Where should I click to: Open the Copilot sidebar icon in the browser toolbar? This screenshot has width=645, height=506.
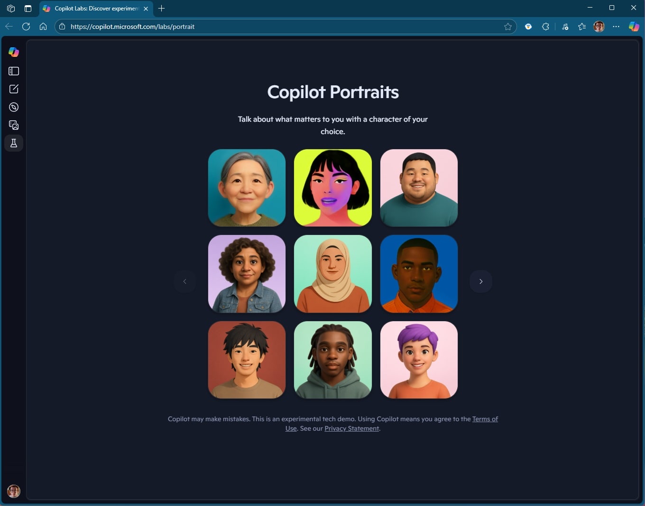(634, 27)
